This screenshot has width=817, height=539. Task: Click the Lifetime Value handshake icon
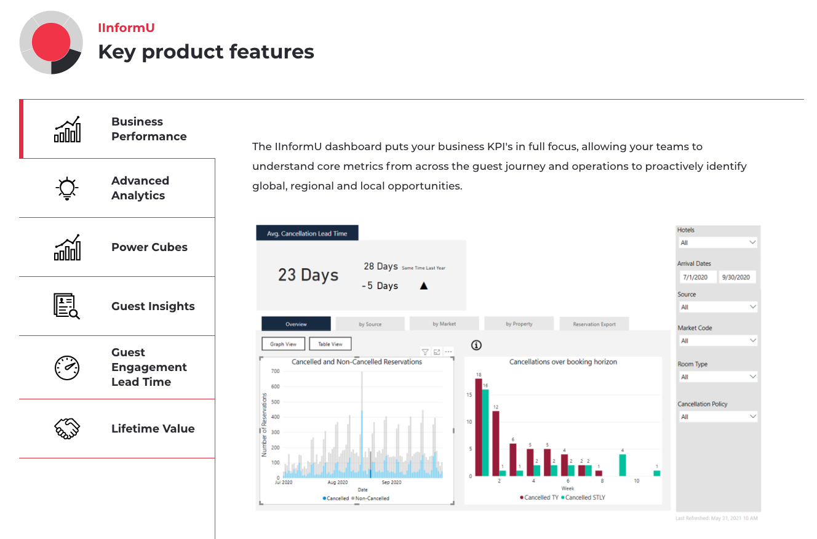click(67, 429)
